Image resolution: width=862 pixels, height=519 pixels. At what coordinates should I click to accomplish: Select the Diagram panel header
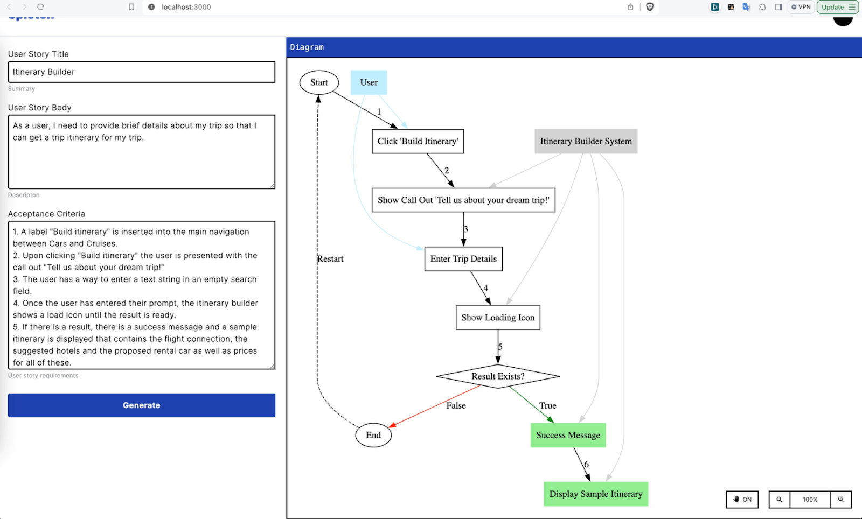[x=307, y=47]
